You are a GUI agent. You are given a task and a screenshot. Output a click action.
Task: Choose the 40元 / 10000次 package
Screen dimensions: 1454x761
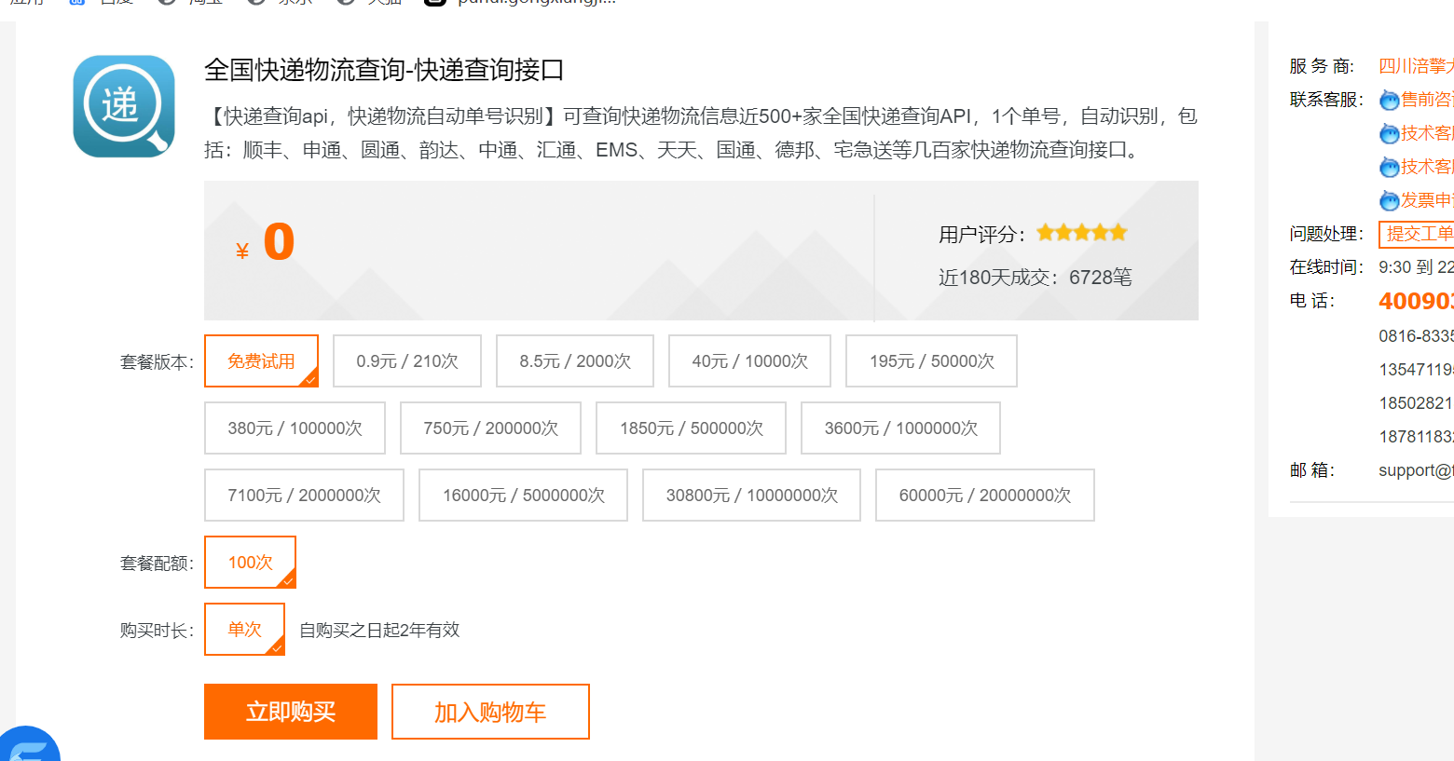(749, 360)
